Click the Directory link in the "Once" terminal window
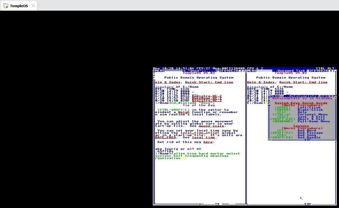This screenshot has height=208, width=339. coord(164,87)
